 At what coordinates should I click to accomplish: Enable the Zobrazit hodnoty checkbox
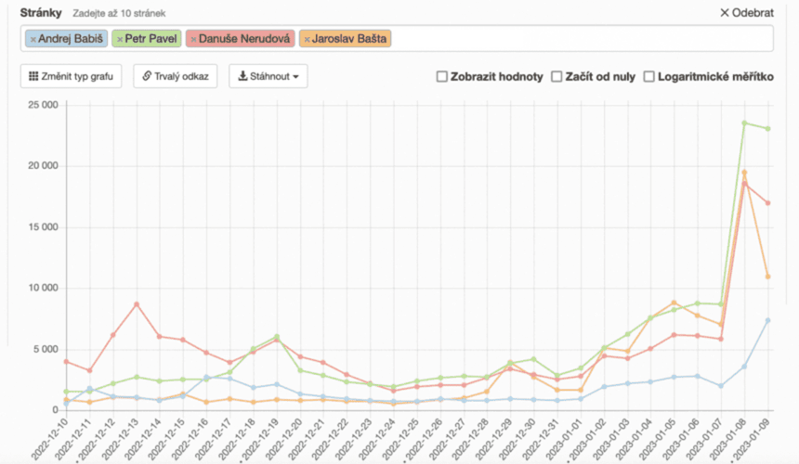[442, 76]
